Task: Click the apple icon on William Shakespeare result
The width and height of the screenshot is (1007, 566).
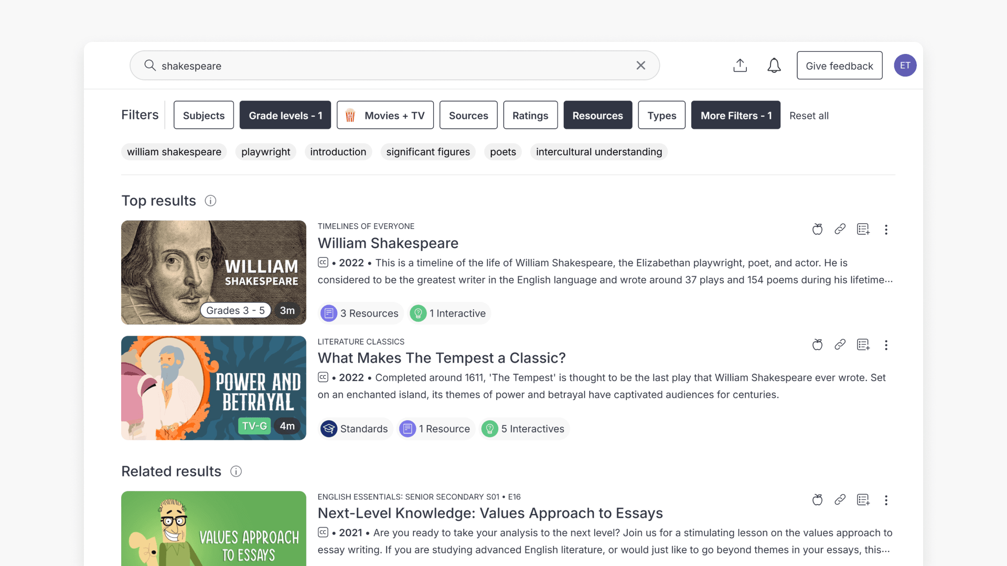Action: point(817,229)
